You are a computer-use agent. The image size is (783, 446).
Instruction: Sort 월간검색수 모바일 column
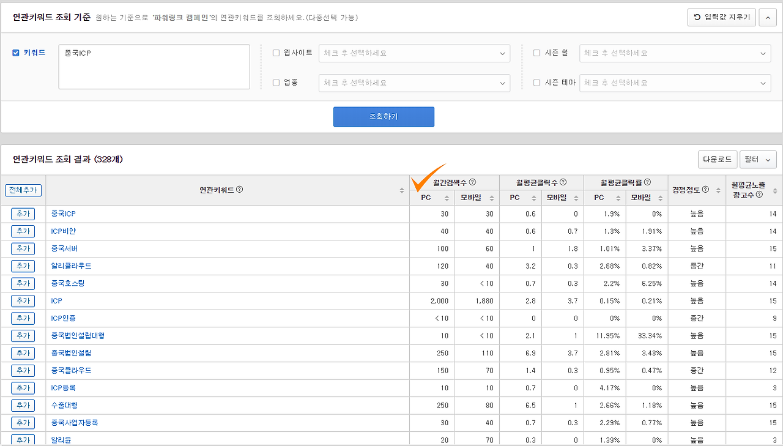[492, 198]
